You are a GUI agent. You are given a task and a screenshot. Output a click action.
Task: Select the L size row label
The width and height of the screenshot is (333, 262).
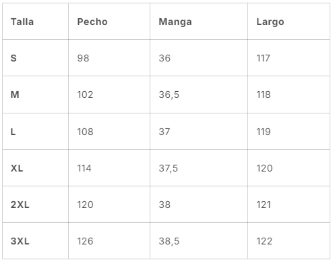point(13,132)
